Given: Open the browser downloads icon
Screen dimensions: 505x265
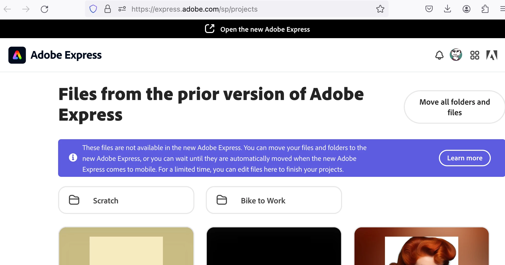Looking at the screenshot, I should (447, 9).
